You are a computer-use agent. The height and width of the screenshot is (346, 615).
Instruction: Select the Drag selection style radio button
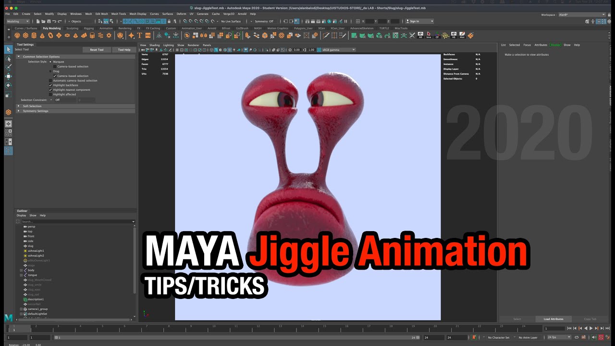[x=50, y=71]
